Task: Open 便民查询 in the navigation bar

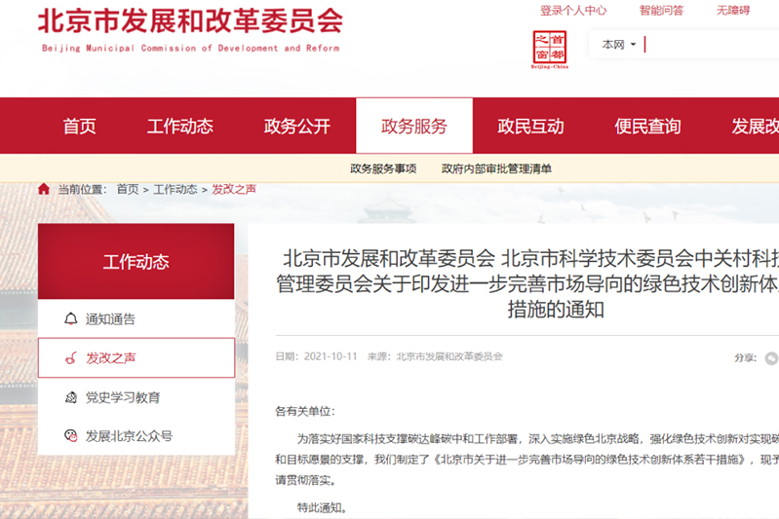Action: coord(648,127)
